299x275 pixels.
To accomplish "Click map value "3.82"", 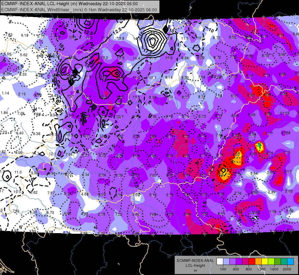I will 136,214.
